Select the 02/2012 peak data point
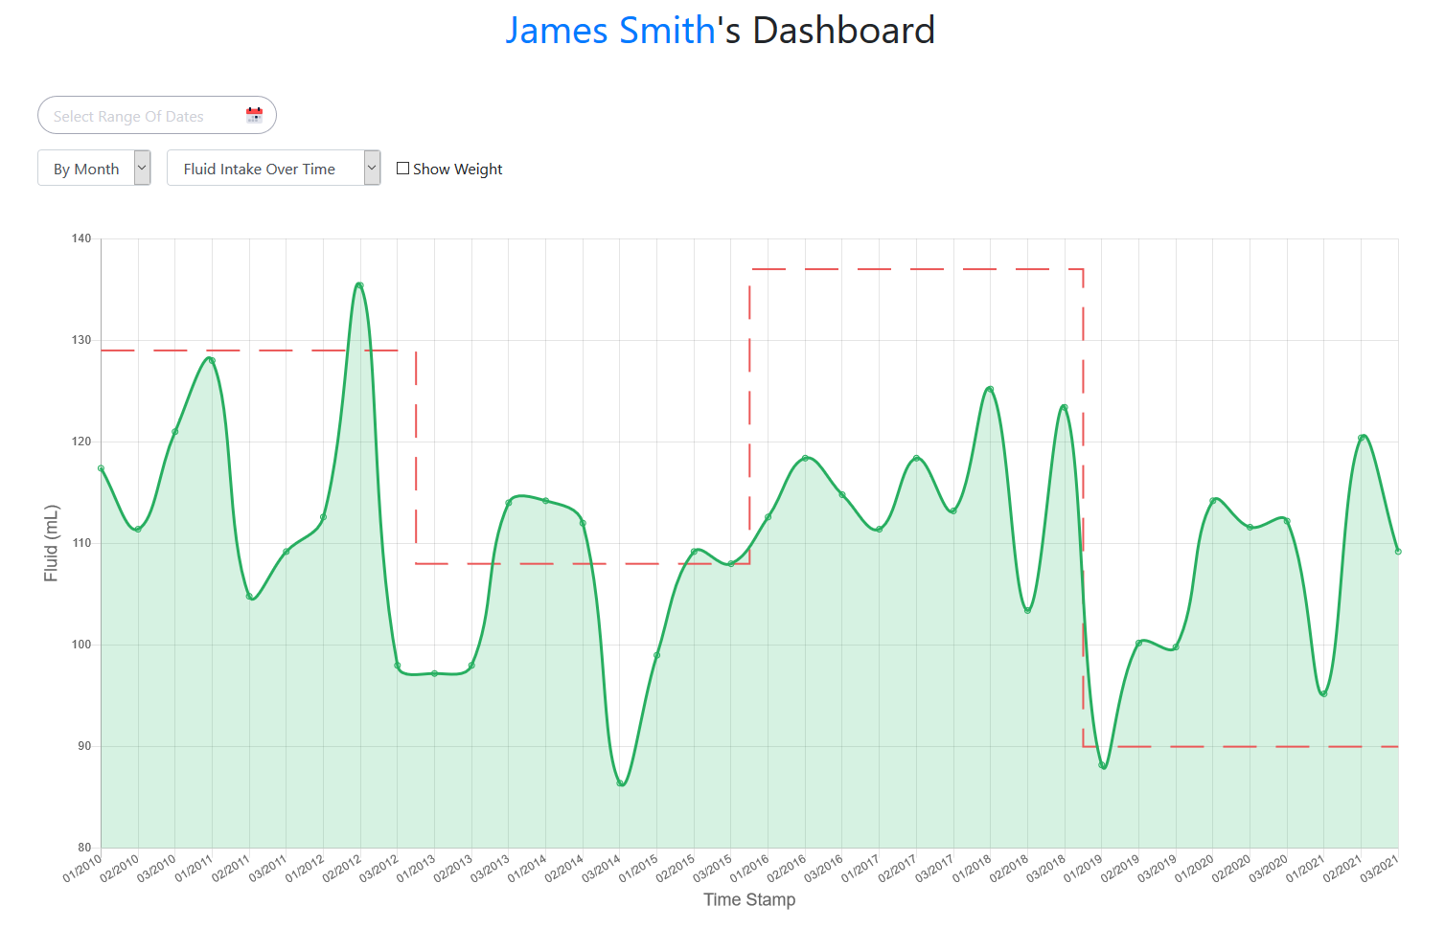The width and height of the screenshot is (1445, 929). [x=359, y=285]
